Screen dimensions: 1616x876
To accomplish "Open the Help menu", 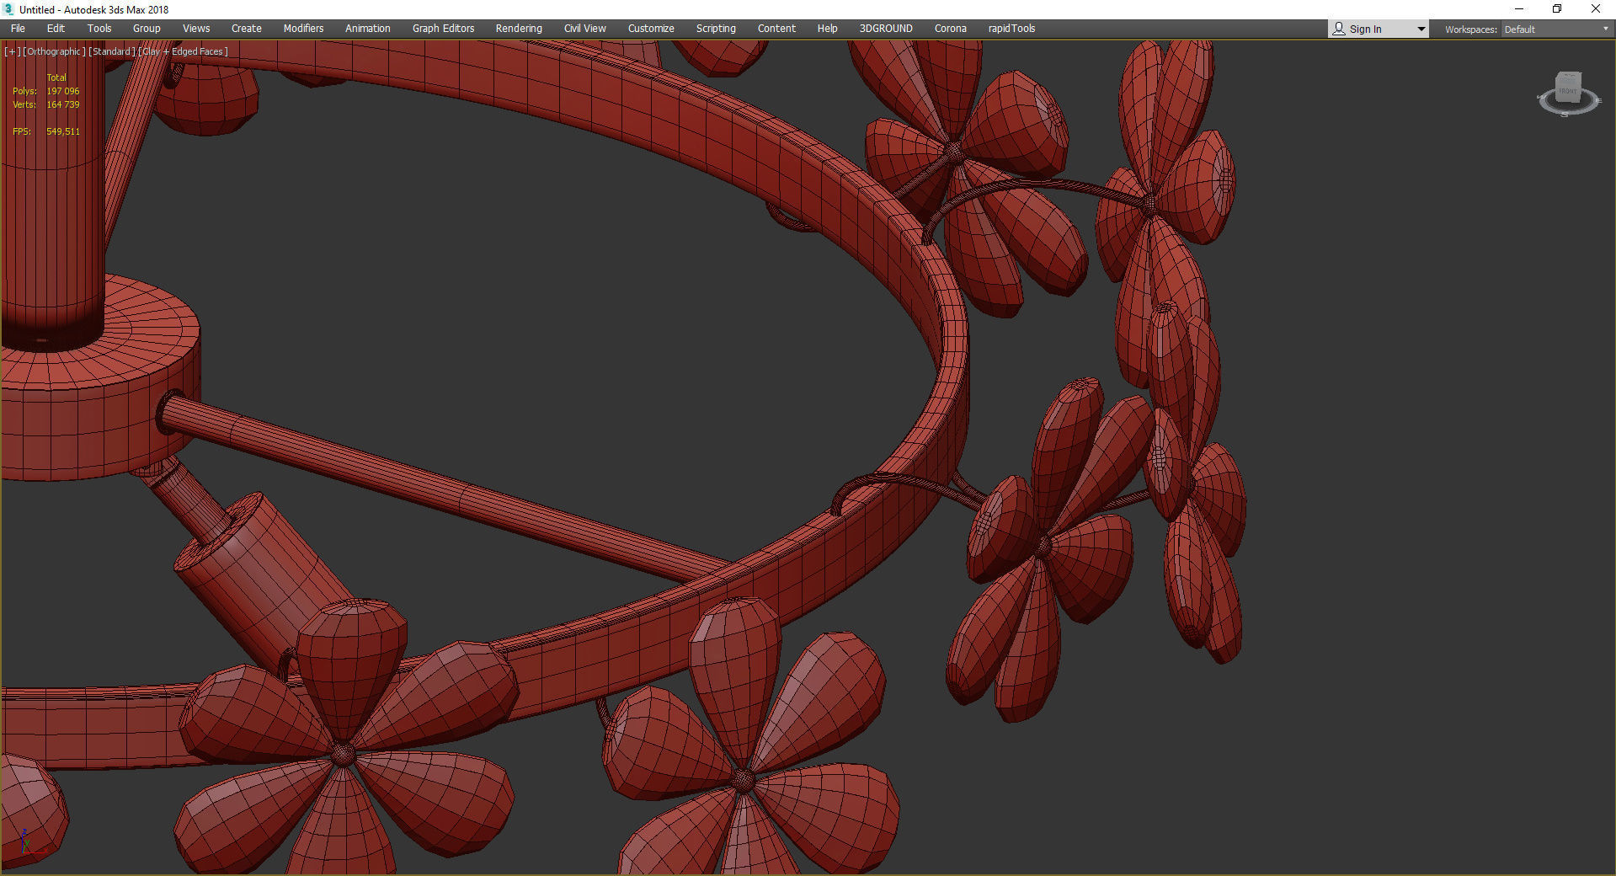I will (827, 29).
